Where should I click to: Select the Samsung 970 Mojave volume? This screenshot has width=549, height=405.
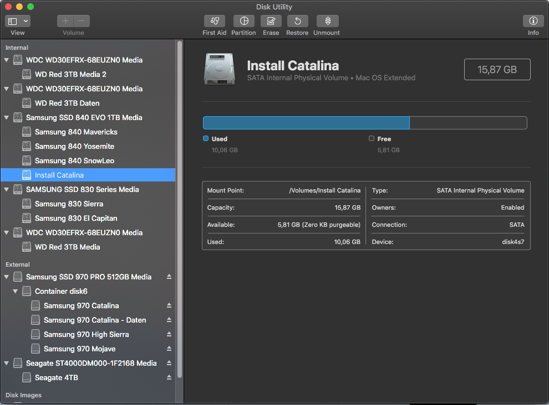pyautogui.click(x=88, y=349)
